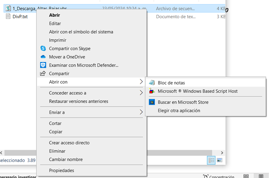Select Editar from the context menu
The height and width of the screenshot is (178, 269).
(x=55, y=24)
